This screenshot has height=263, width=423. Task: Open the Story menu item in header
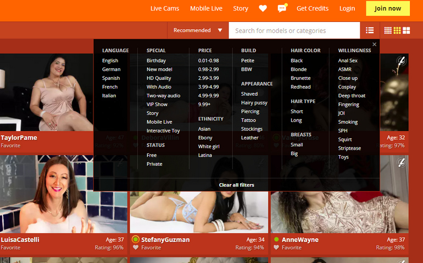[241, 9]
